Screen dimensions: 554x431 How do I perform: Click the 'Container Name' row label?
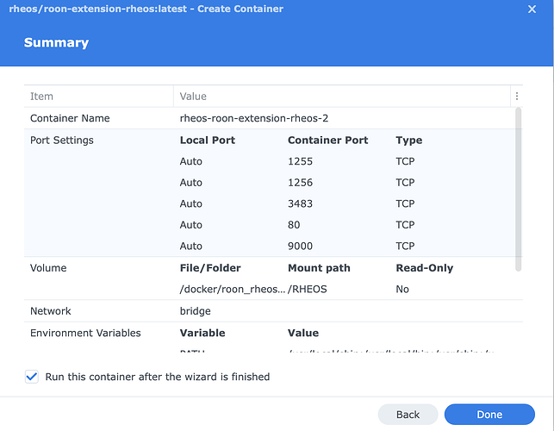pos(70,118)
